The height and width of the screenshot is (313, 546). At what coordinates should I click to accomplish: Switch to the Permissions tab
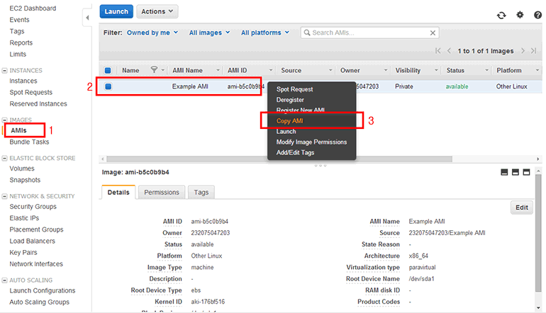click(x=162, y=192)
